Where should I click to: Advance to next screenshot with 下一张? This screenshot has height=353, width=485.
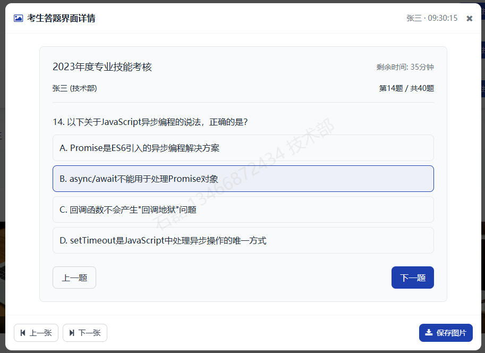[x=85, y=333]
